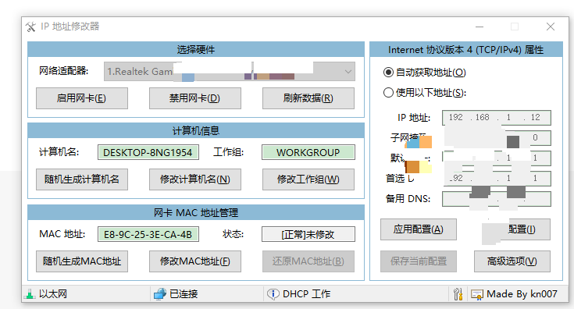Click the Made By kn007 text
574x309 pixels.
coord(522,294)
